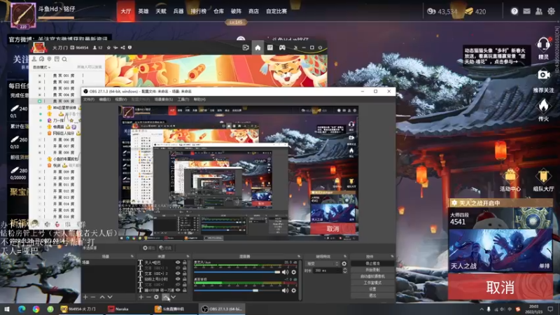Click microphone volume slider handle

[277, 272]
